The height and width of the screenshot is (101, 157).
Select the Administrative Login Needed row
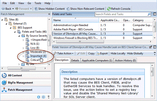point(103,25)
